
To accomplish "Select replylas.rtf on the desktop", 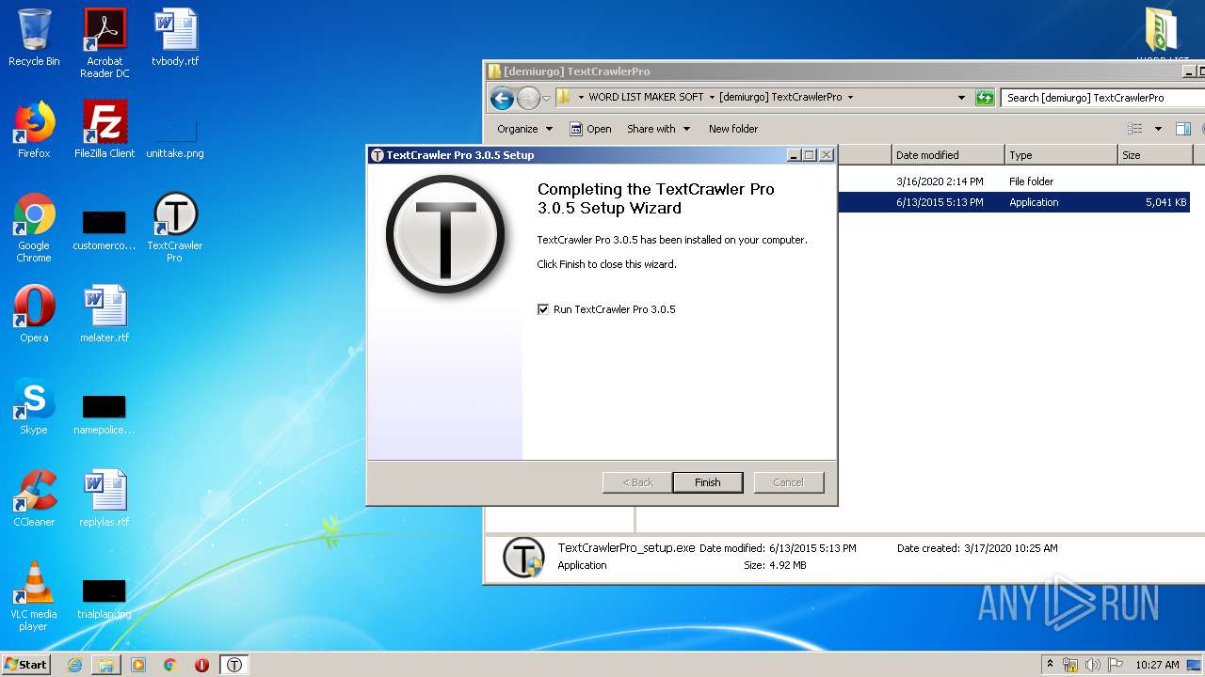I will click(104, 498).
